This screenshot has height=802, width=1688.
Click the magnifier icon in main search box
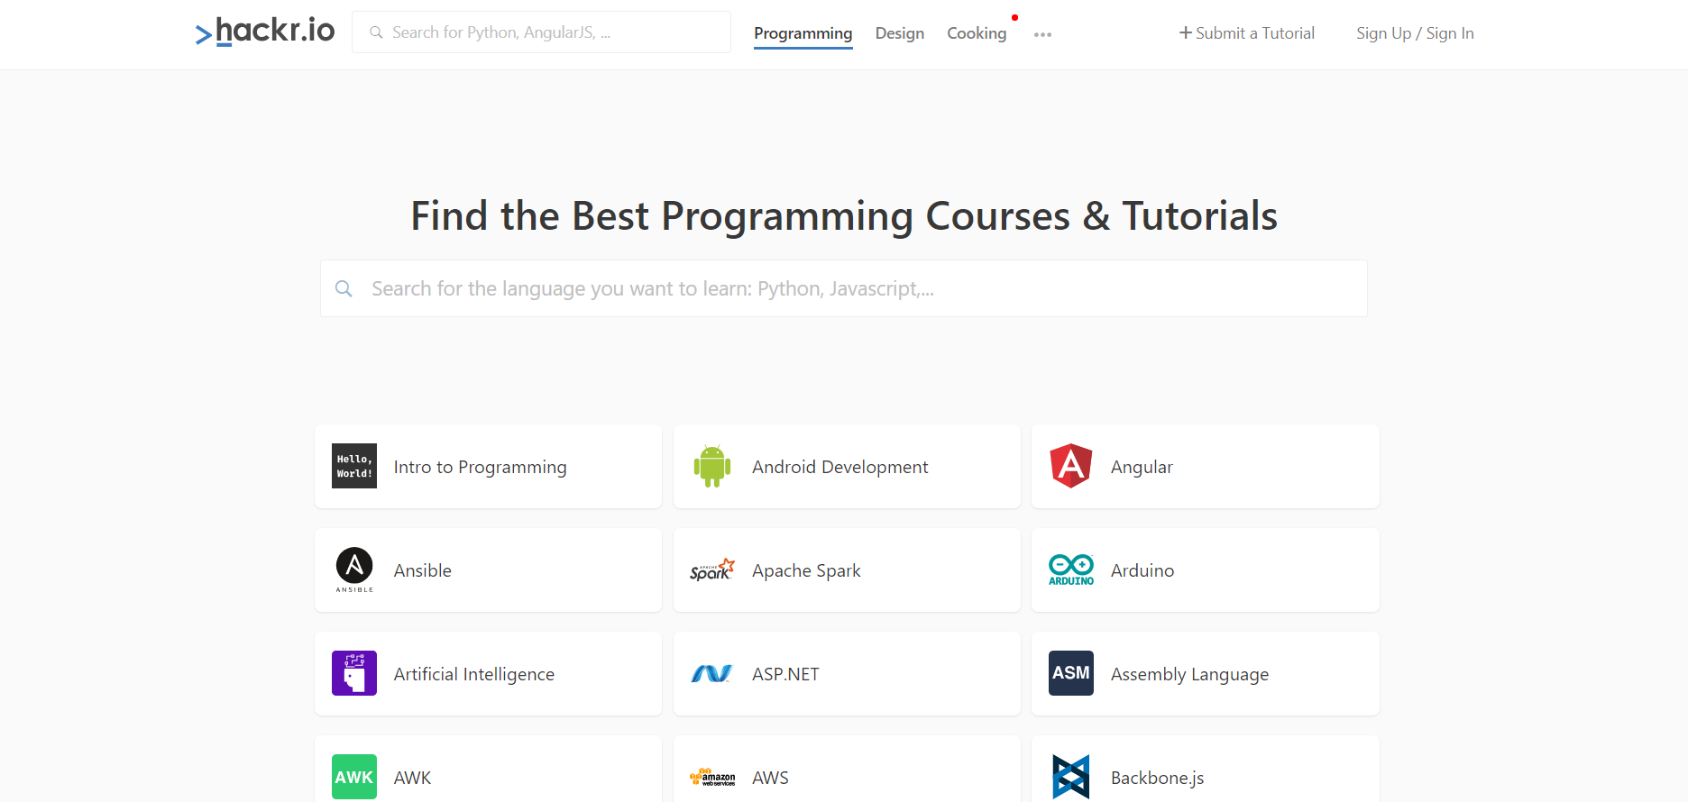tap(344, 288)
